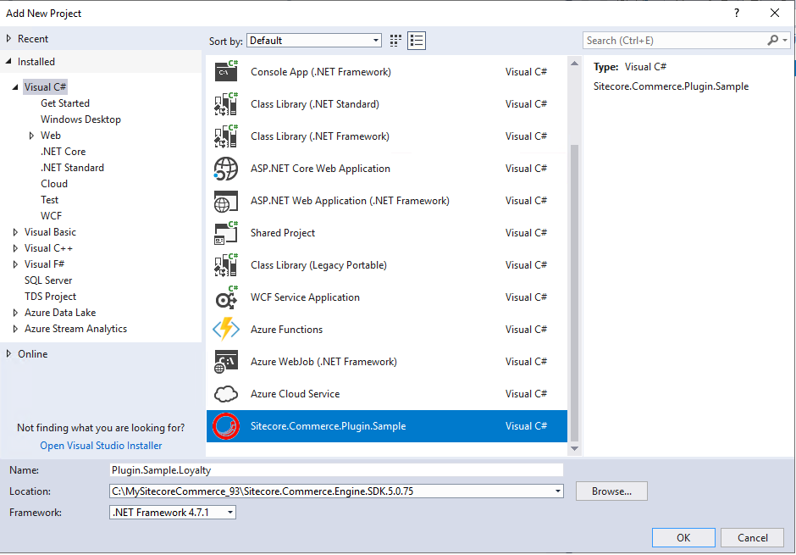Expand the Web node arrow
Screen dimensions: 796x555
point(31,136)
